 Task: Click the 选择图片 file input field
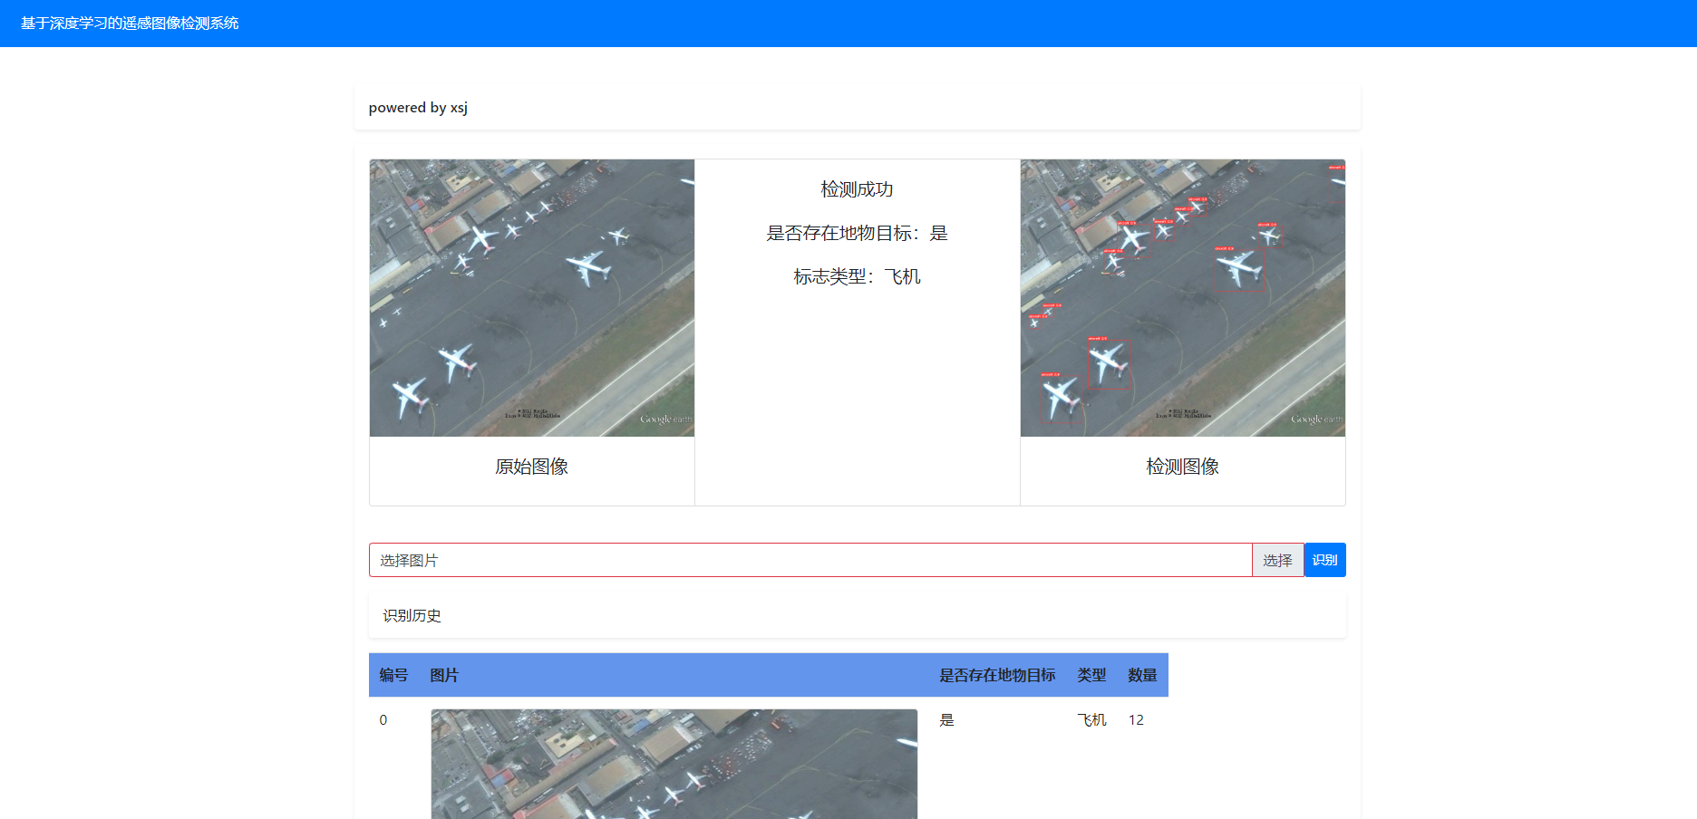point(810,560)
